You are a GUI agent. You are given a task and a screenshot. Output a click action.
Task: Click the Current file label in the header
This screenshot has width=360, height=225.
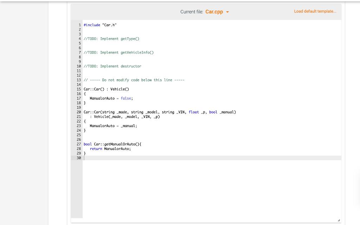coord(192,12)
